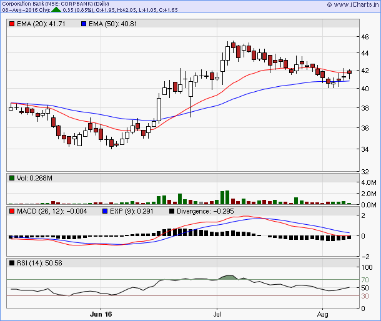Select the 'EMA (50): 40.81' label
This screenshot has width=381, height=321.
pos(113,24)
